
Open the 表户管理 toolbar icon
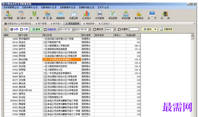(8, 15)
